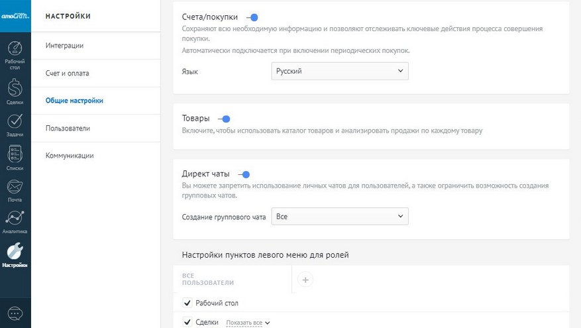Open the Создание группового чата dropdown
Image resolution: width=581 pixels, height=328 pixels.
click(x=340, y=217)
